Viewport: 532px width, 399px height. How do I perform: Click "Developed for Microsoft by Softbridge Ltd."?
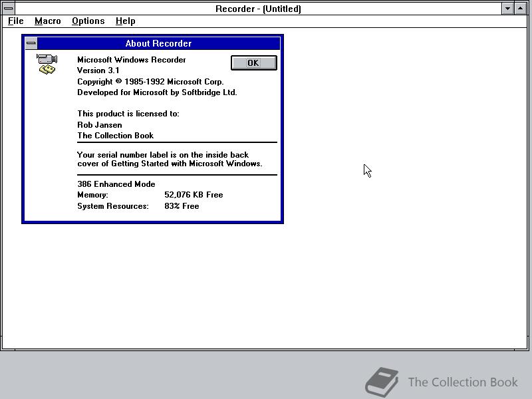tap(157, 92)
